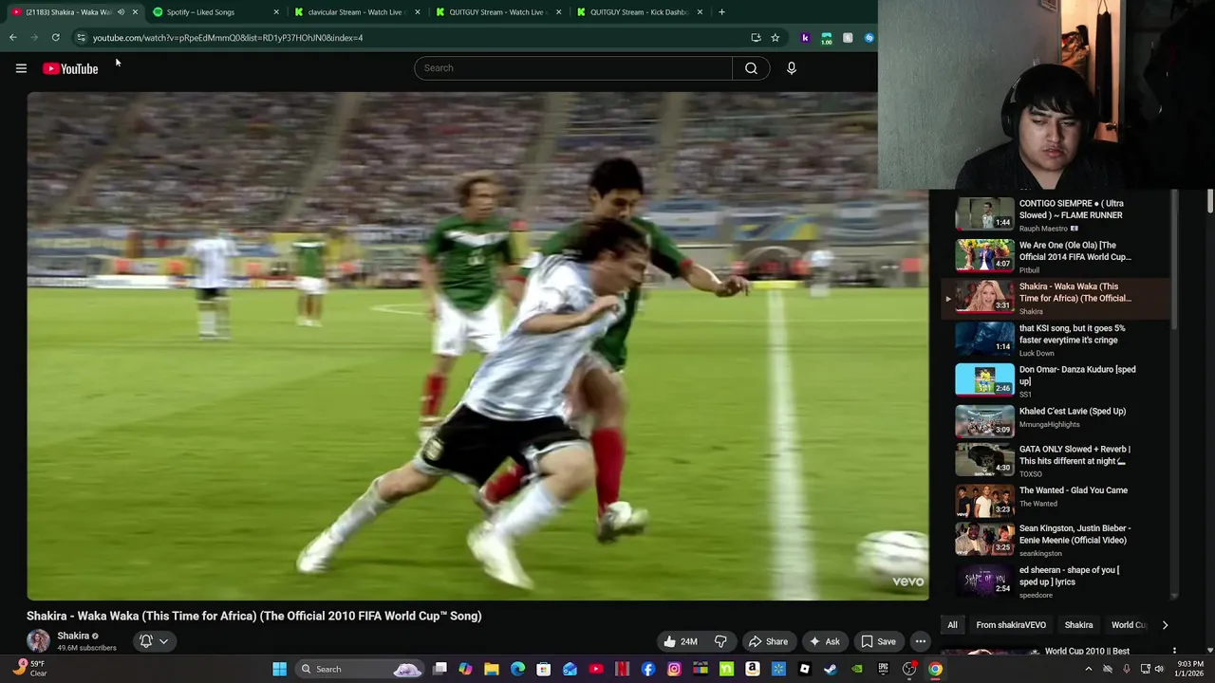Click the YouTube search magnifier button
Viewport: 1215px width, 683px height.
tap(751, 68)
